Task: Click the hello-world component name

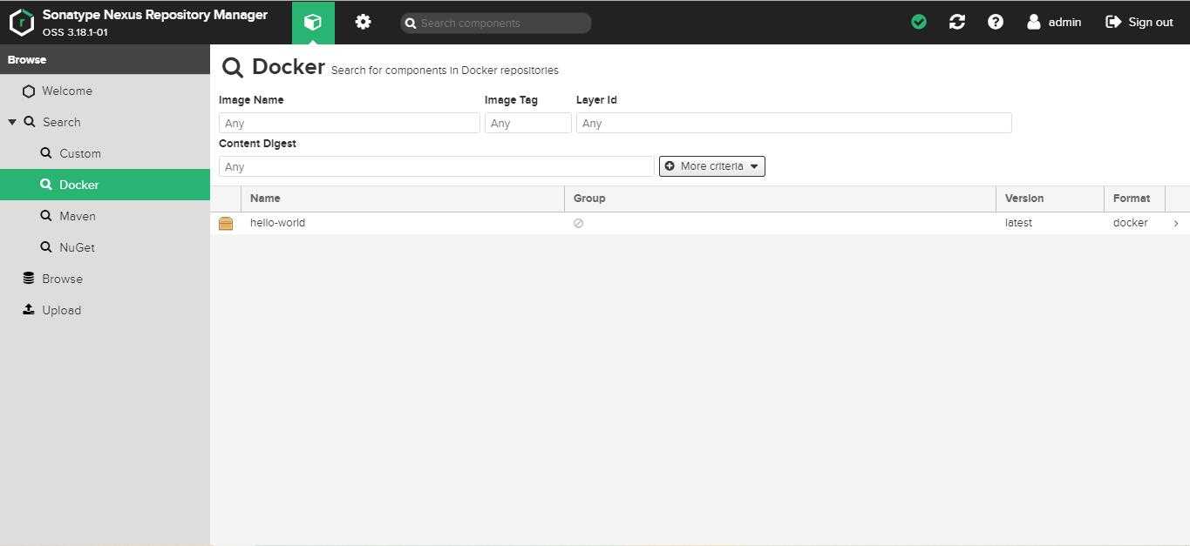Action: [277, 223]
